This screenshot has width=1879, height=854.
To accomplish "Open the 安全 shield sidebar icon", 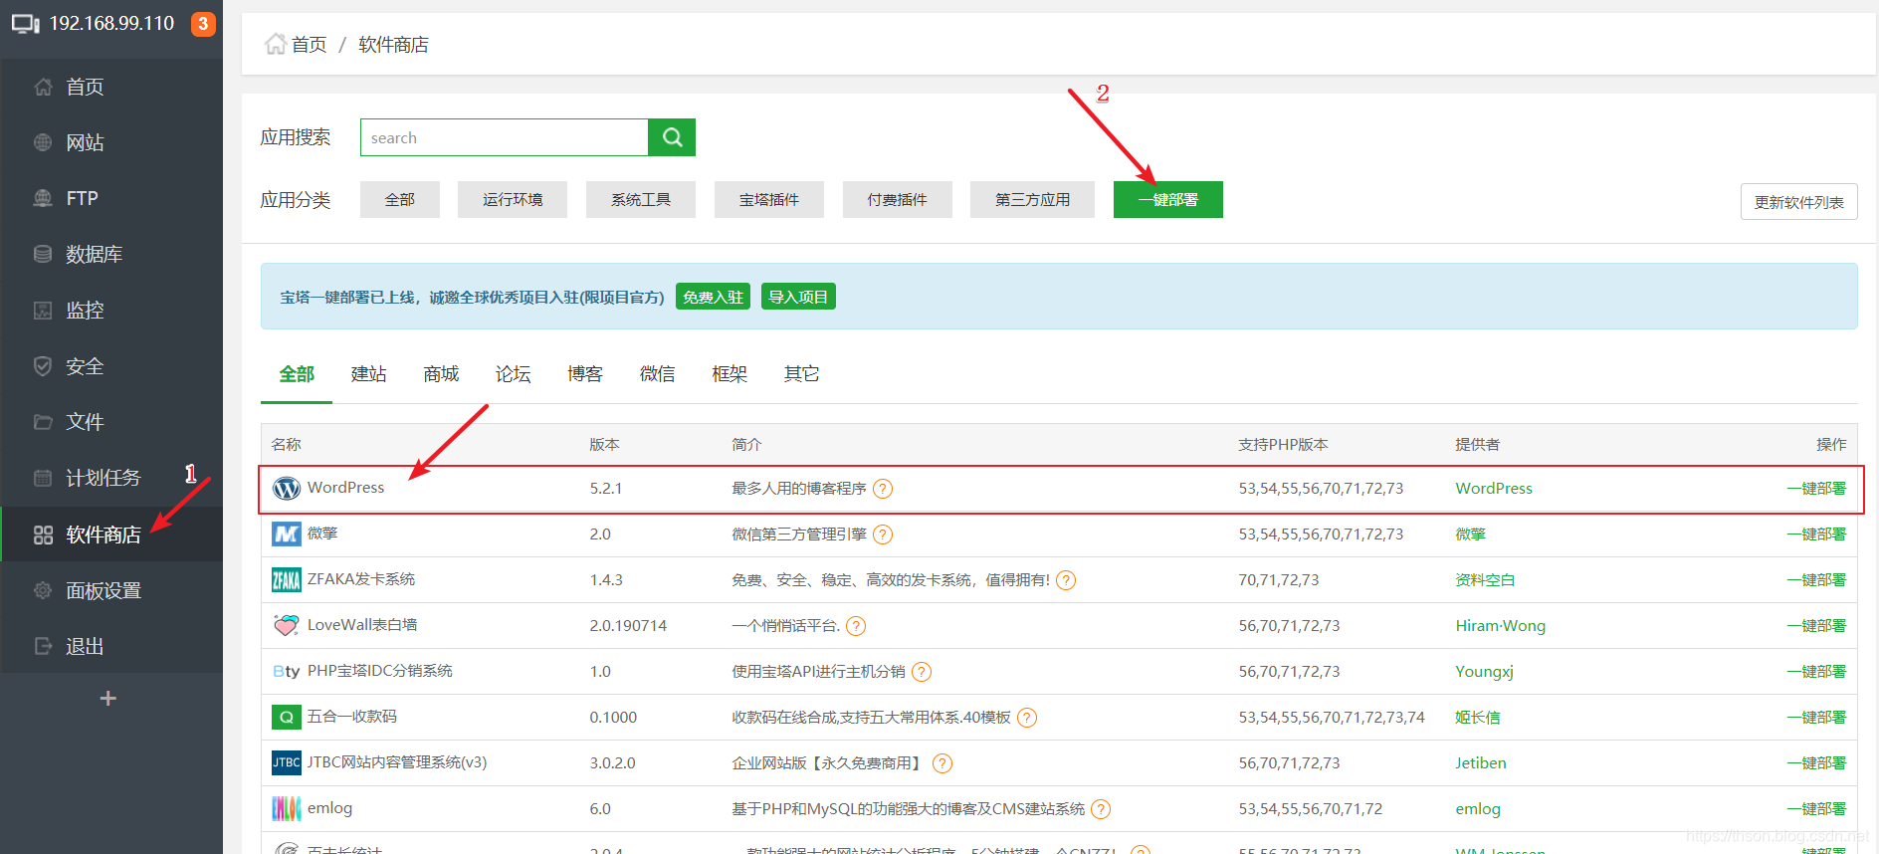I will point(43,365).
